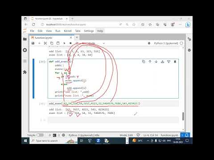Open the Zoom app on the taskbar

point(98,140)
